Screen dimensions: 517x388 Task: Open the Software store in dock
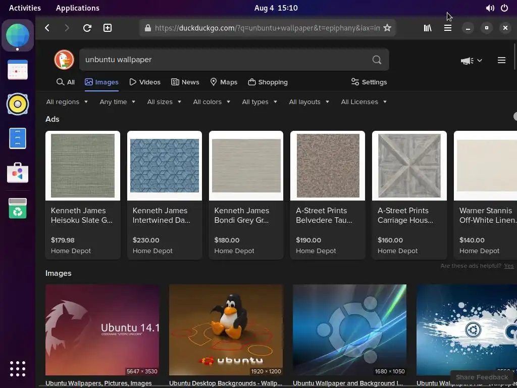18,173
